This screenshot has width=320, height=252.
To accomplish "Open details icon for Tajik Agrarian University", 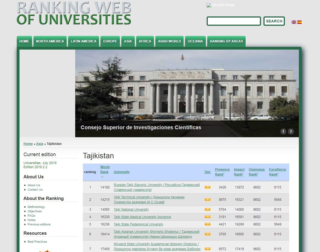I will click(x=207, y=234).
